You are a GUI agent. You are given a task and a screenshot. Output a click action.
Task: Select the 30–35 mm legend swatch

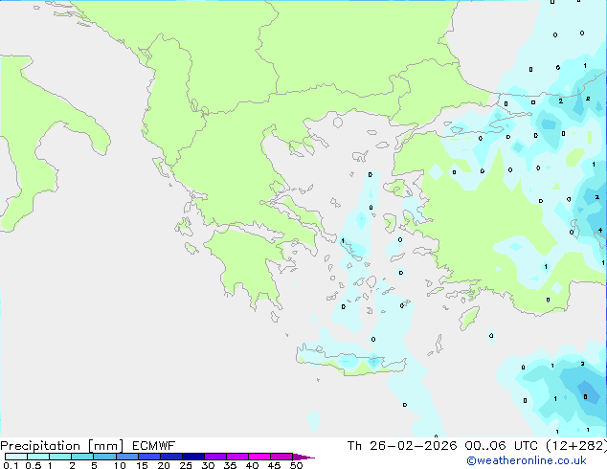pyautogui.click(x=215, y=457)
